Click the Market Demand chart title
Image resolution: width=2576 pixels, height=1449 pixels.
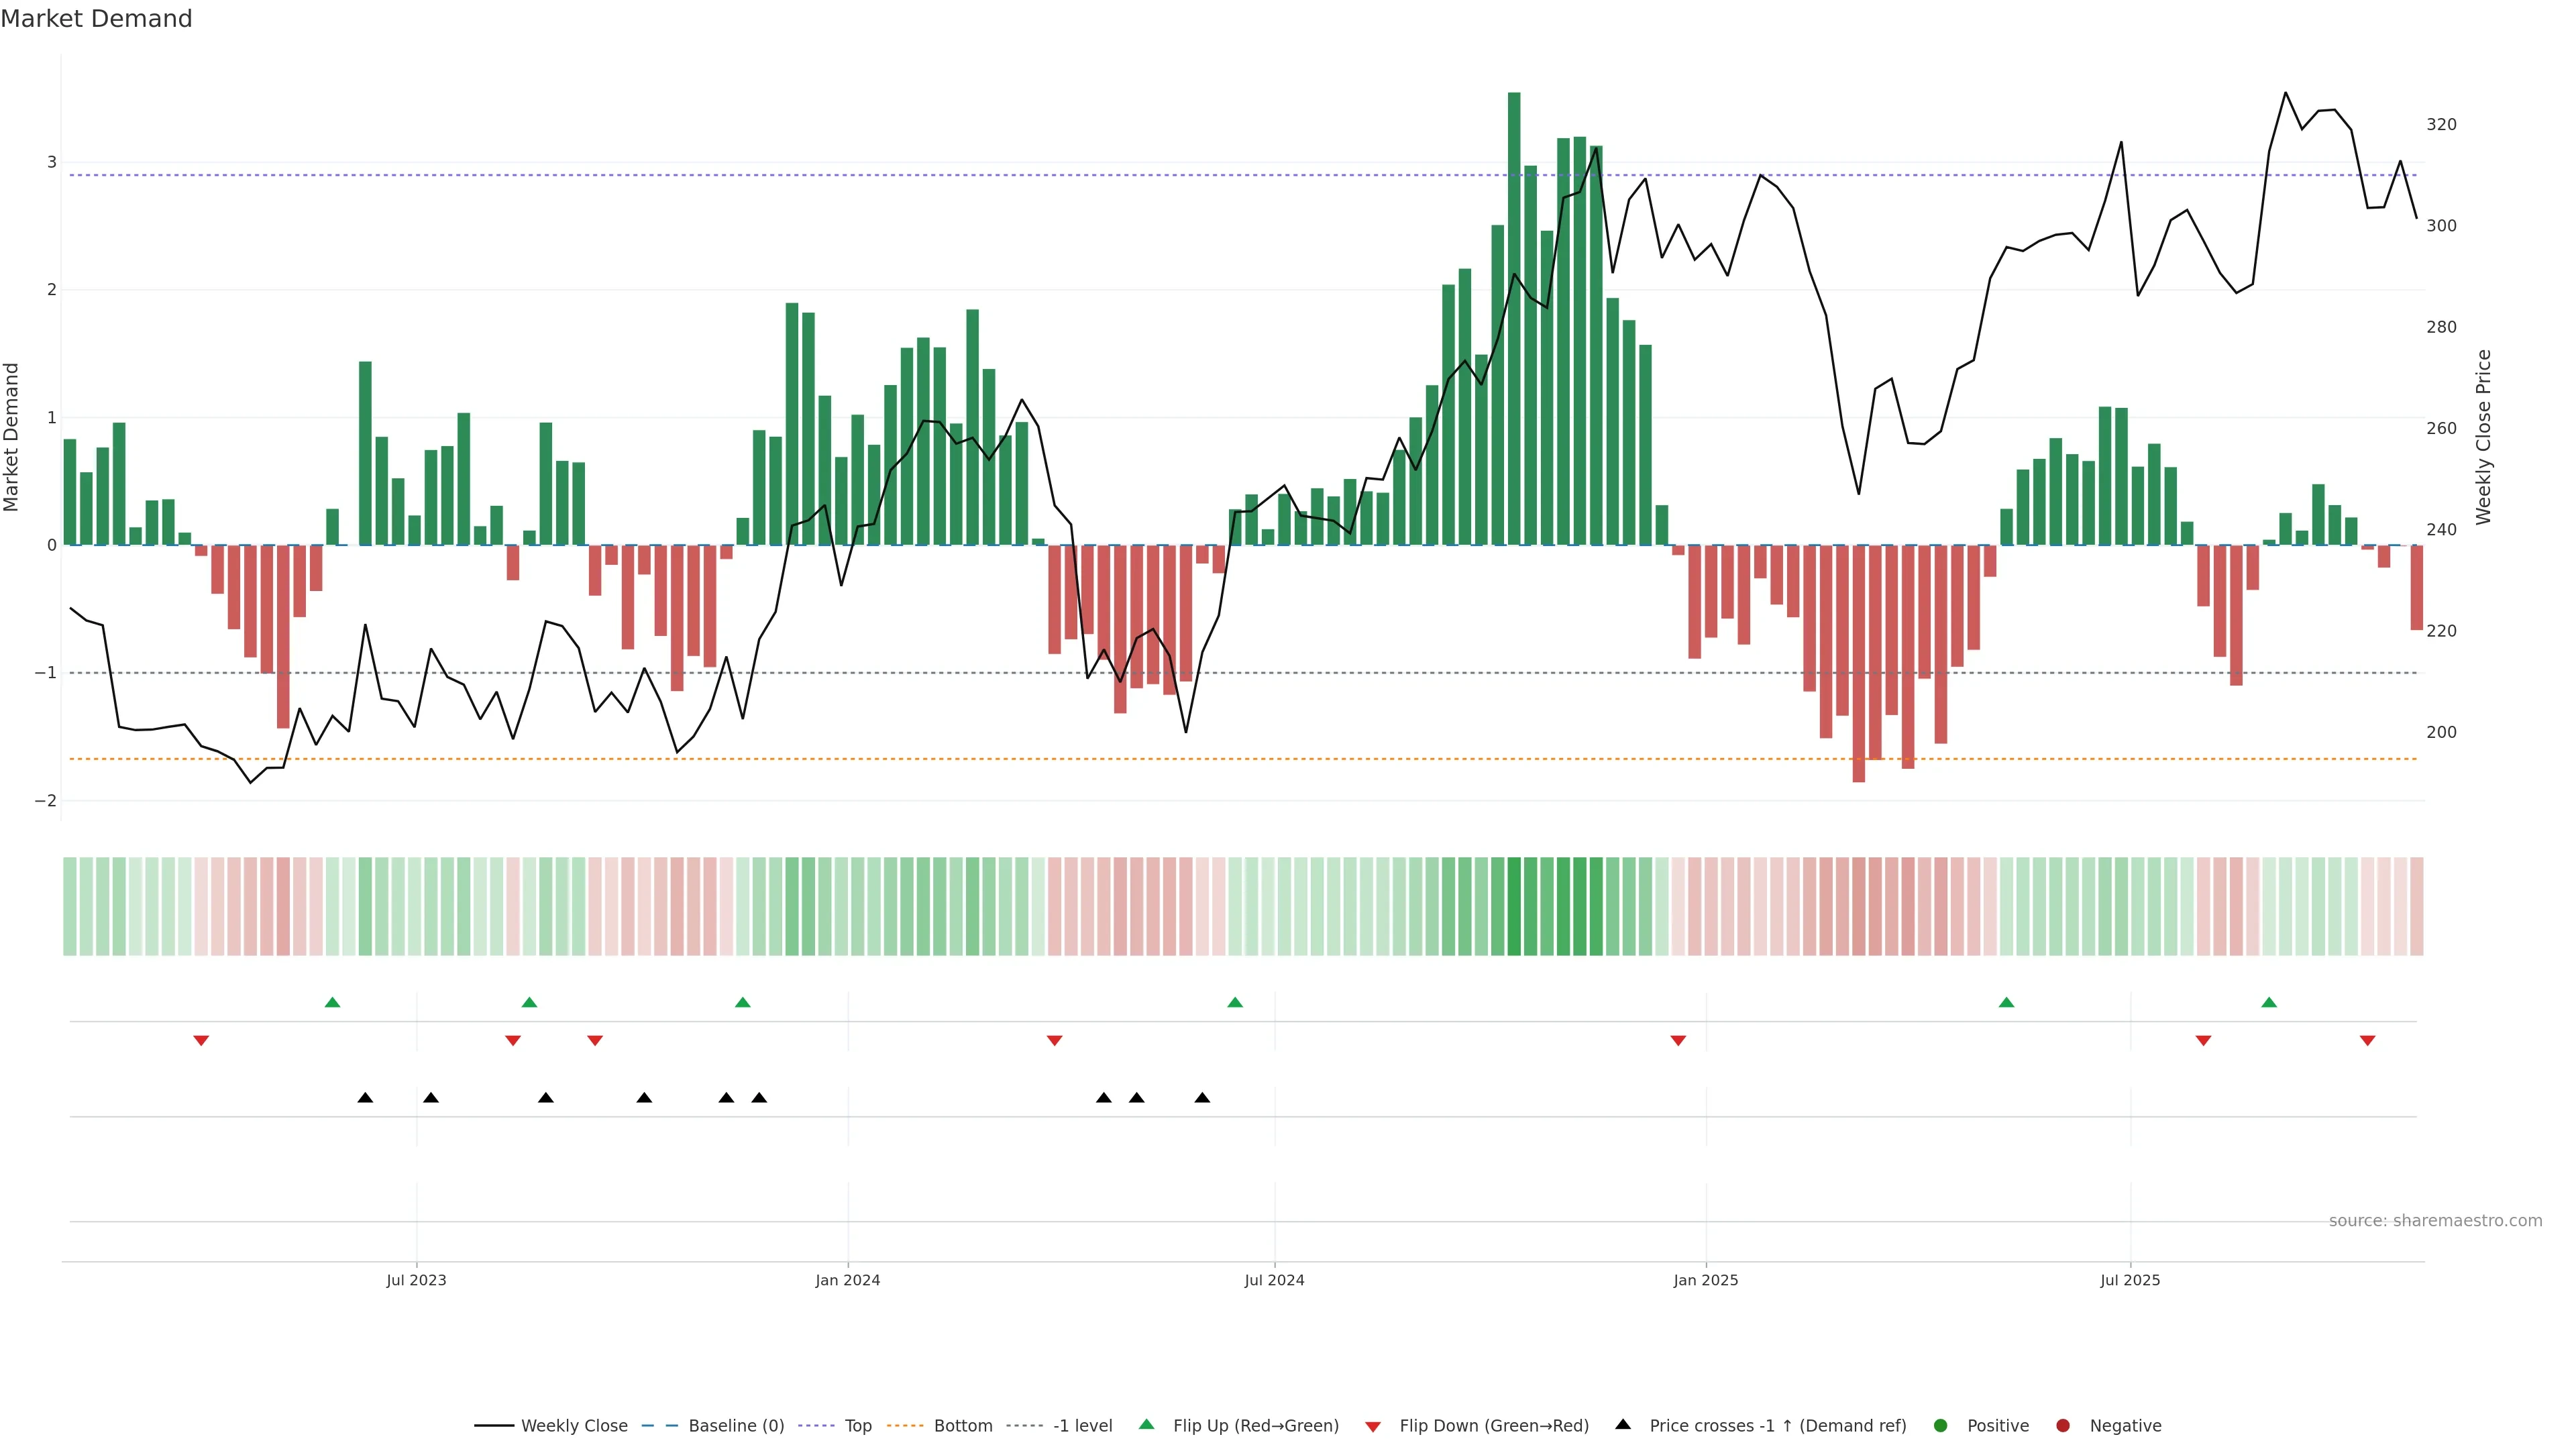(x=96, y=19)
